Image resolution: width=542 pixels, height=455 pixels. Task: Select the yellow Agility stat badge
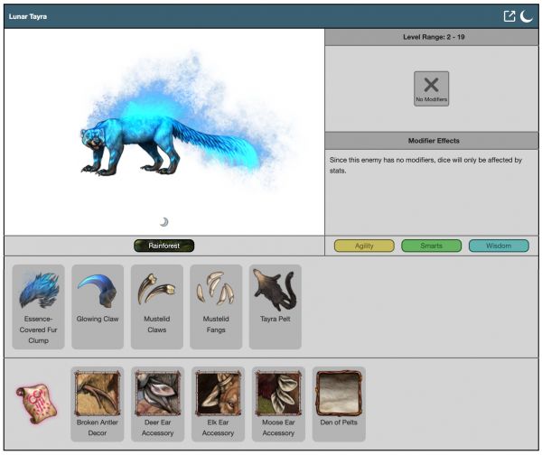pos(364,246)
